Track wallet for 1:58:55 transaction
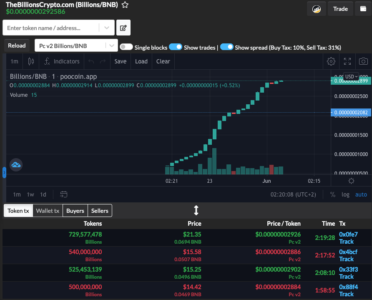This screenshot has height=300, width=372. pos(347,294)
